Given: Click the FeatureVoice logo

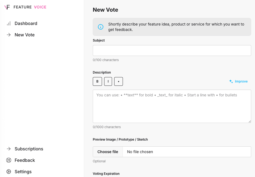Looking at the screenshot, I should point(25,7).
